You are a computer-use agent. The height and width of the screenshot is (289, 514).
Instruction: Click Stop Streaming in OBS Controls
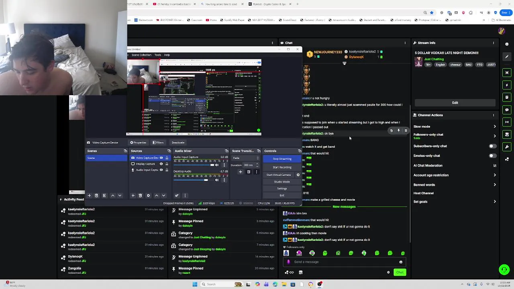pos(282,159)
